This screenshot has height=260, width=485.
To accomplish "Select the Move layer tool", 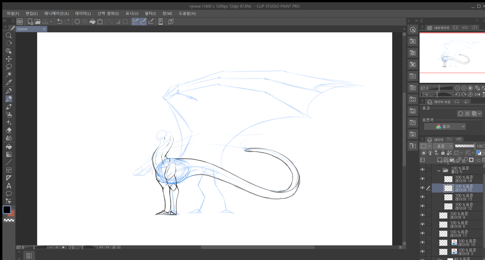I will coord(9,59).
